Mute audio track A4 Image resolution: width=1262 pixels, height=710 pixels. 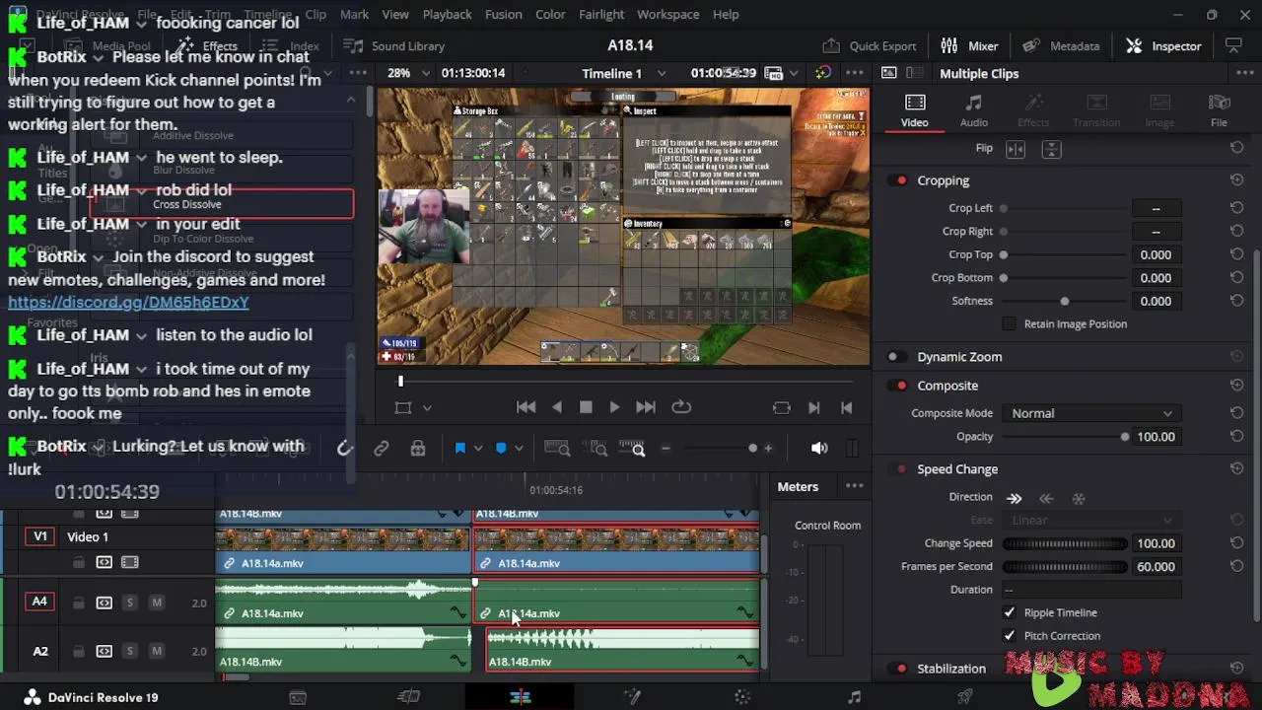156,603
